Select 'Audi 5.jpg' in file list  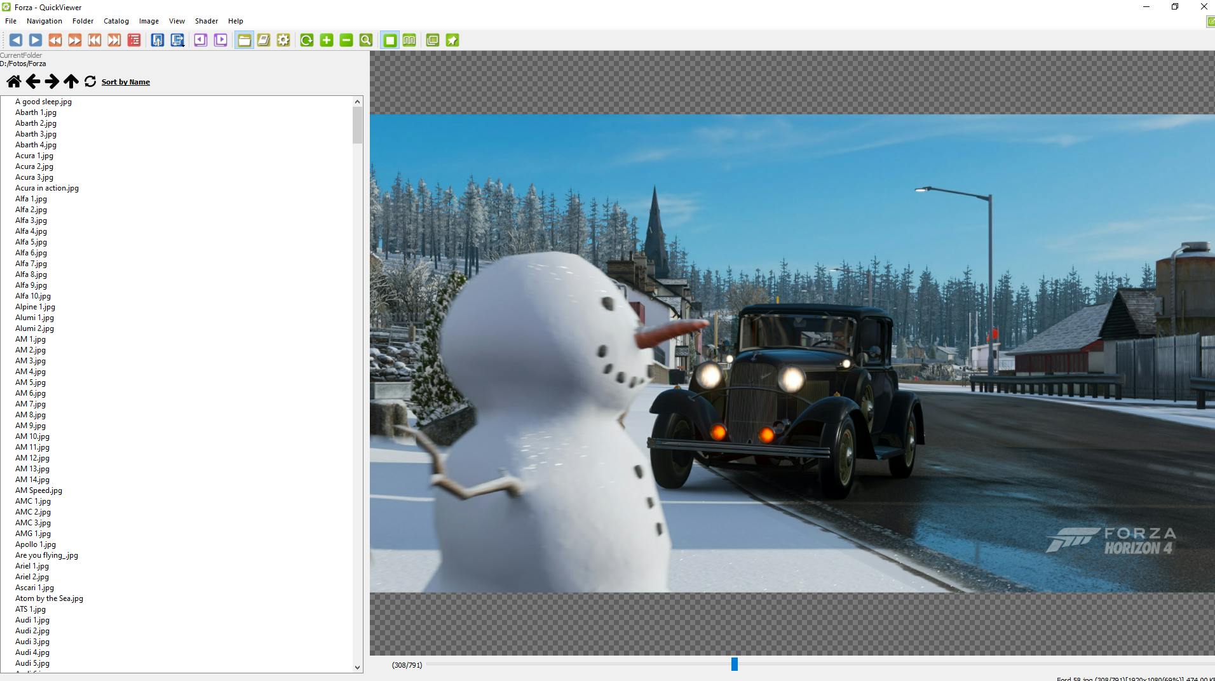(x=32, y=663)
